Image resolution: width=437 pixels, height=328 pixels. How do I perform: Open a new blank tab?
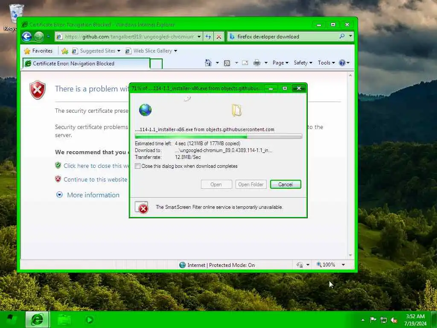[x=156, y=64]
